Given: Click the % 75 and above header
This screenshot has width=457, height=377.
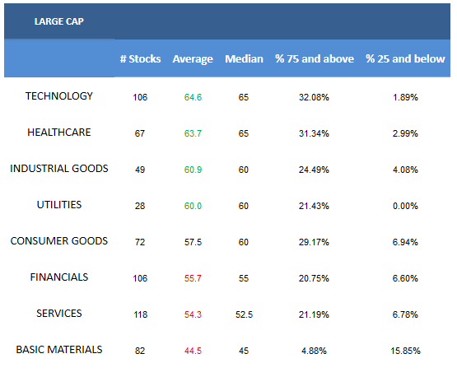Looking at the screenshot, I should [315, 58].
